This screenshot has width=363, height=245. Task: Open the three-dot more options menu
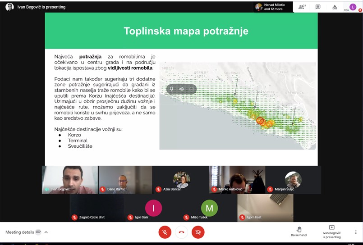[355, 232]
